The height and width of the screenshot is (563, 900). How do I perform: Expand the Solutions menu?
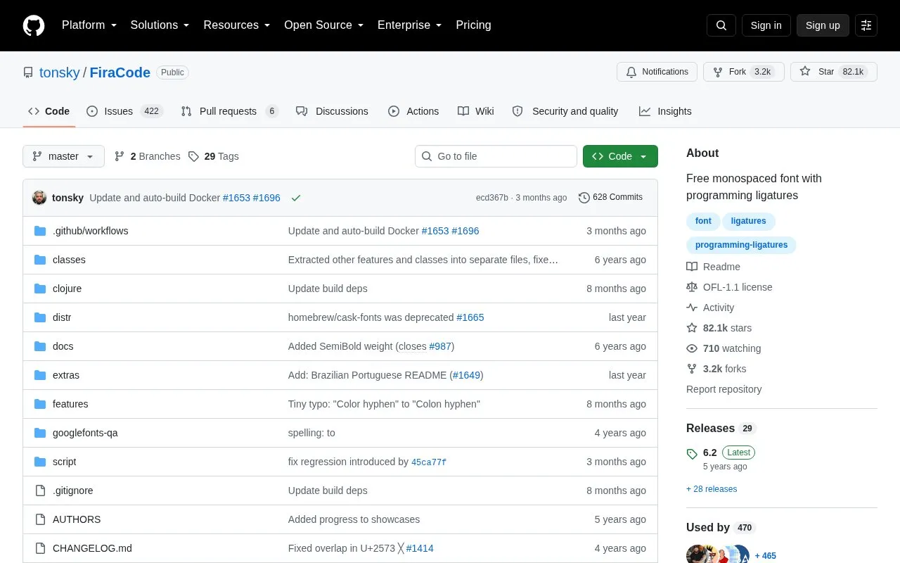(160, 25)
